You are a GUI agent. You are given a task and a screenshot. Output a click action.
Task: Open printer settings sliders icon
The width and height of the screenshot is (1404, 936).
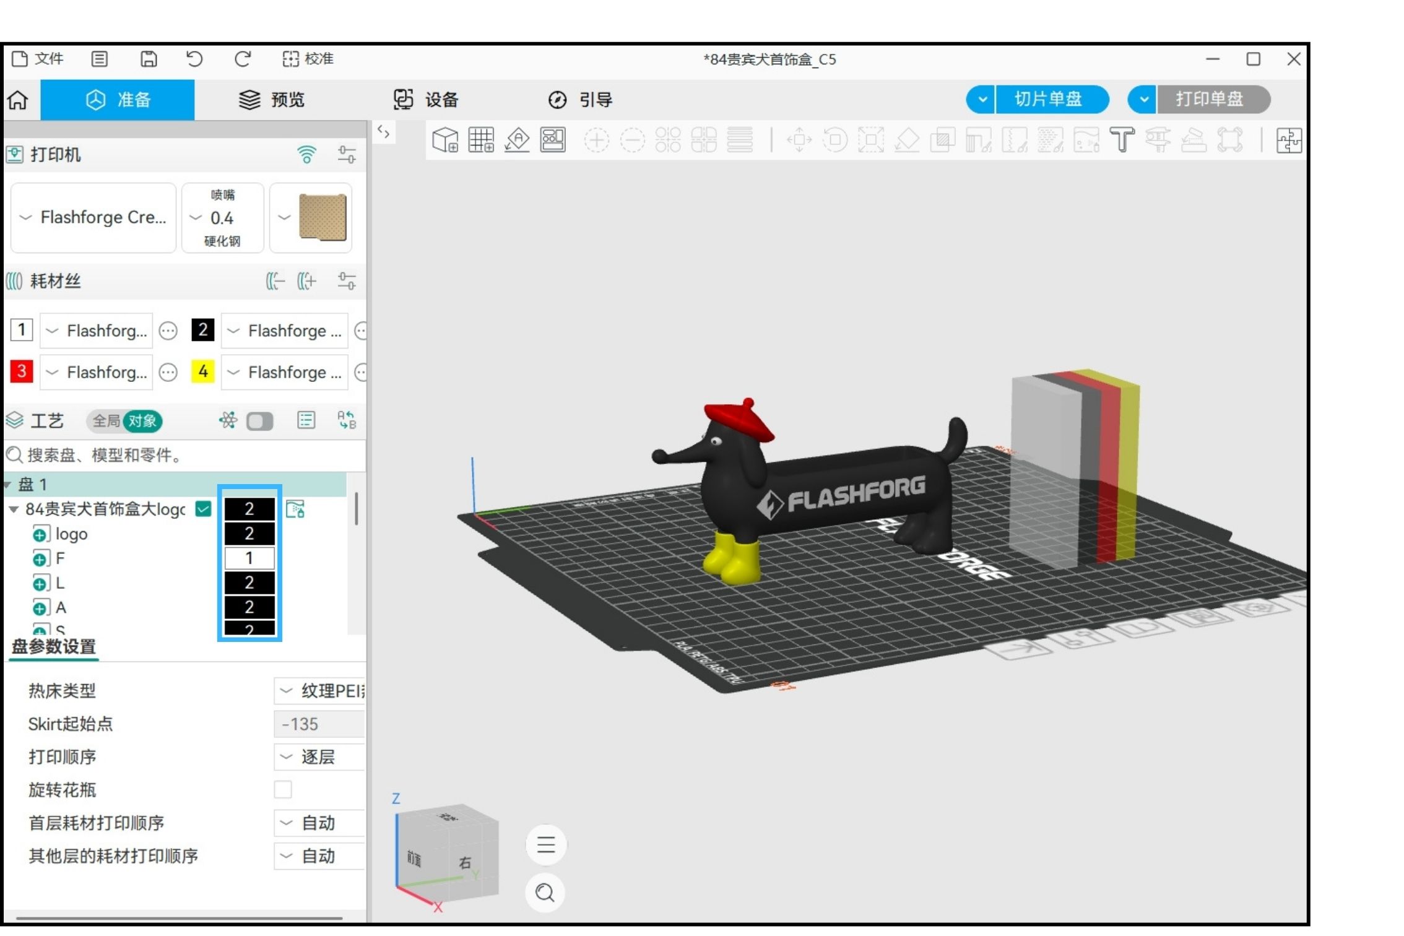[347, 154]
